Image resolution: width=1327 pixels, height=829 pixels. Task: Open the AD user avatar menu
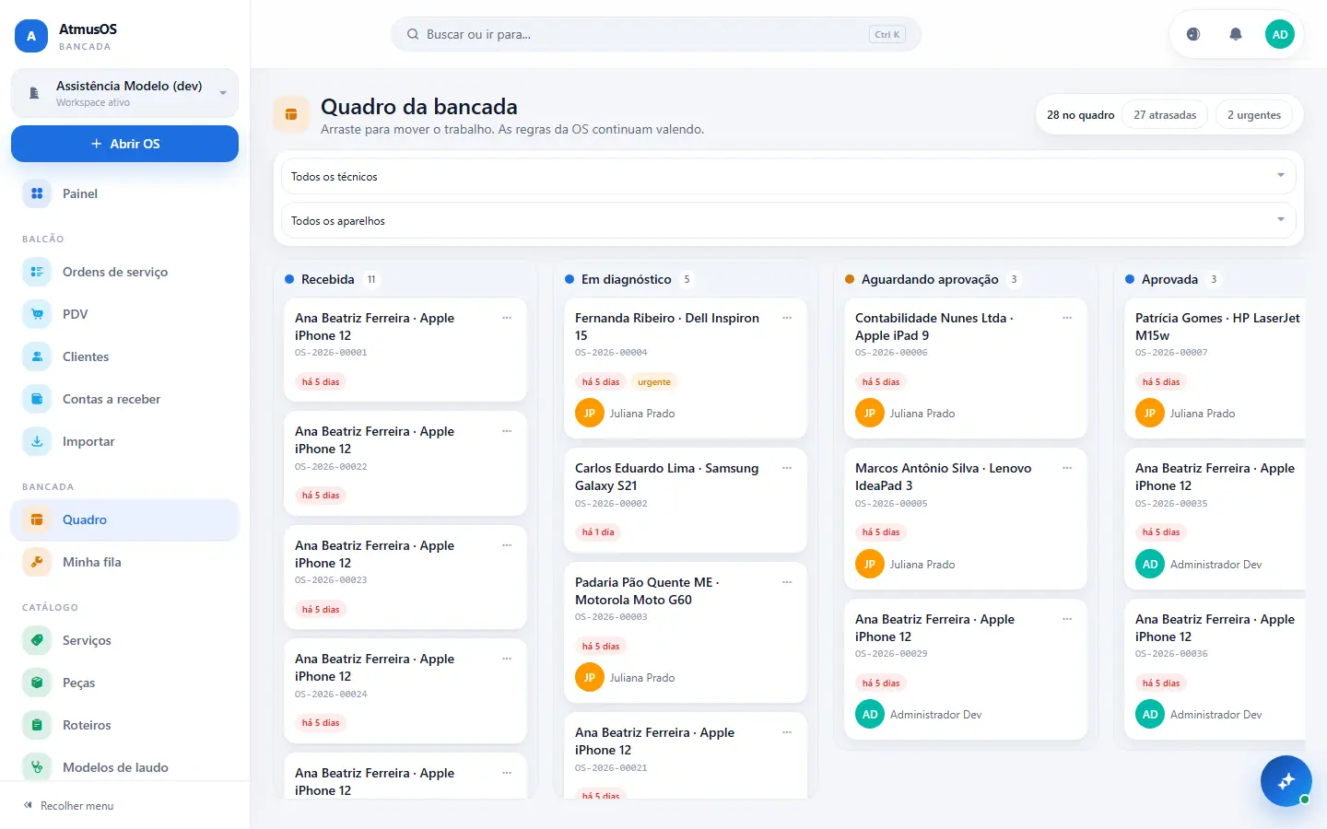click(1280, 34)
